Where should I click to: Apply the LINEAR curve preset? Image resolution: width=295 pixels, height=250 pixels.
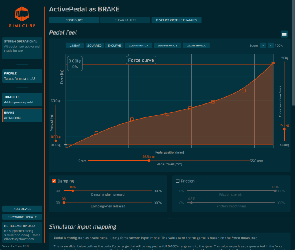point(75,46)
